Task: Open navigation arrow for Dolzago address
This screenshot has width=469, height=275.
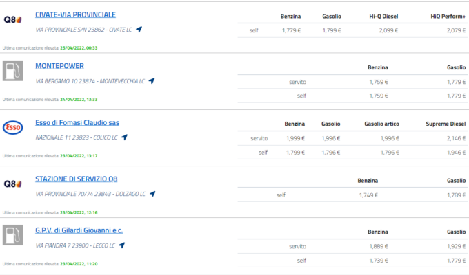Action: pyautogui.click(x=152, y=194)
